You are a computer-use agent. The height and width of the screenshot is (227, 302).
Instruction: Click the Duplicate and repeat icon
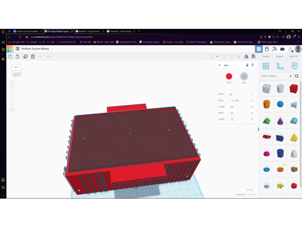tap(25, 57)
